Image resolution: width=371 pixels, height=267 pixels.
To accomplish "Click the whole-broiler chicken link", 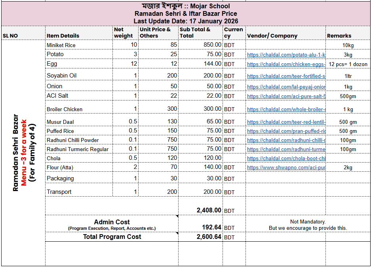I will [286, 110].
